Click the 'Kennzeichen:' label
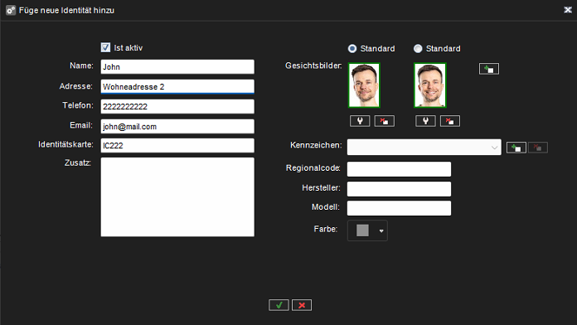The width and height of the screenshot is (577, 325). [x=316, y=145]
